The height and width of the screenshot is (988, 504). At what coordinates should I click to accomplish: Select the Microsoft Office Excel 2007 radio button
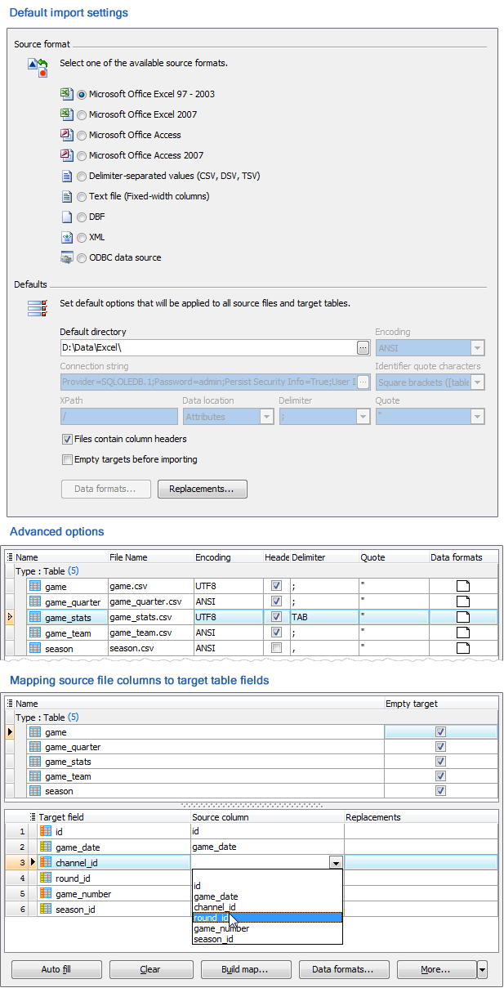pos(82,114)
